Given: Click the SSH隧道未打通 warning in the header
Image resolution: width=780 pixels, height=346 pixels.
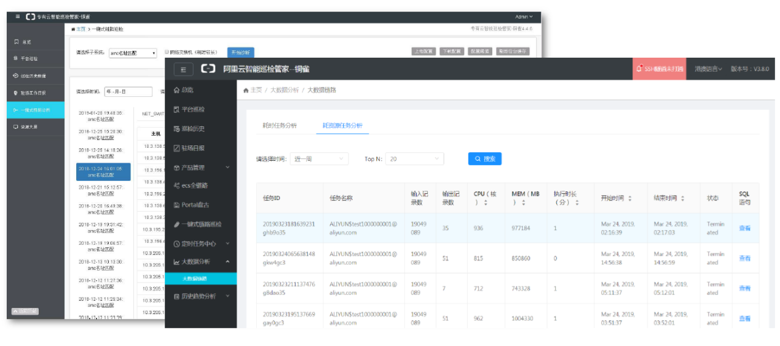Looking at the screenshot, I should (x=660, y=69).
